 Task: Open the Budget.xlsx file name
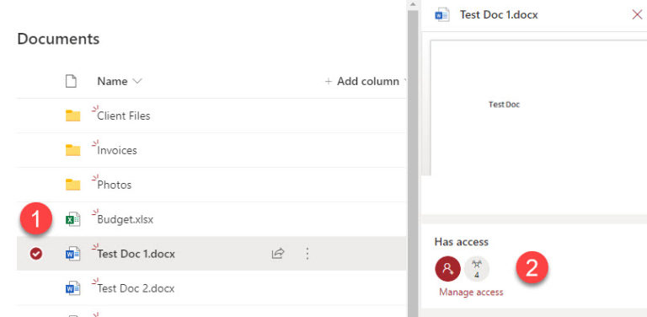(125, 219)
